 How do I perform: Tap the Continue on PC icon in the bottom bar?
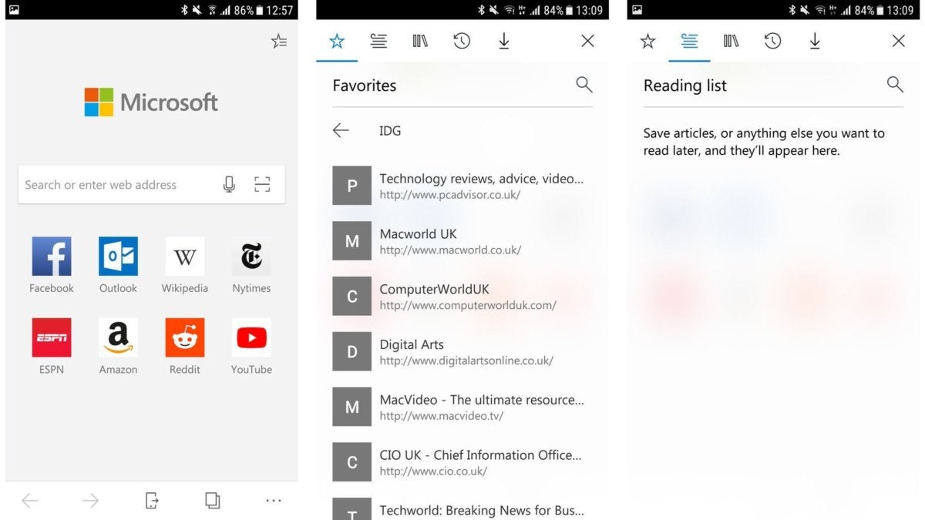pos(152,501)
